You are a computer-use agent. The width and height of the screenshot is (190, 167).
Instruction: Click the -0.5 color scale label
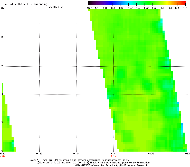[x=120, y=8]
